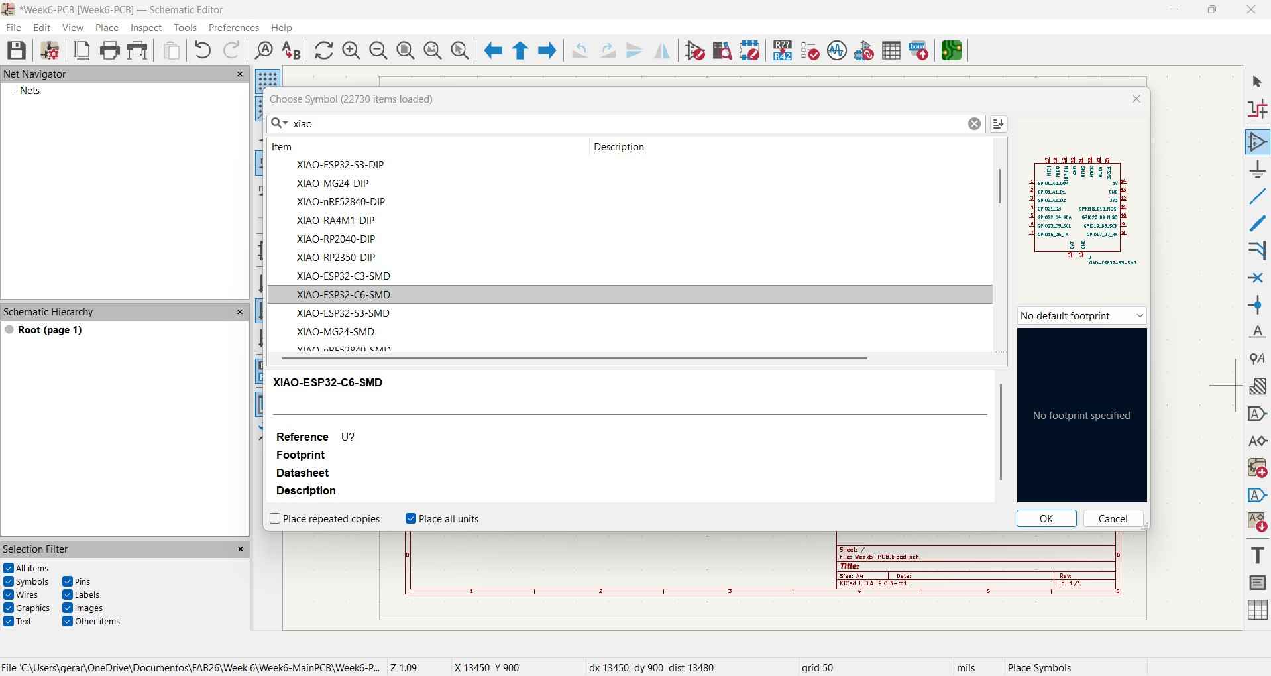Click the Zoom in icon
The image size is (1271, 676).
tap(351, 51)
